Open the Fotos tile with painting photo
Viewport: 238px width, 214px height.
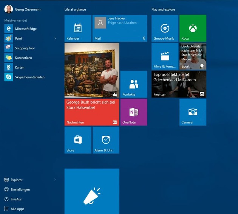click(x=92, y=70)
